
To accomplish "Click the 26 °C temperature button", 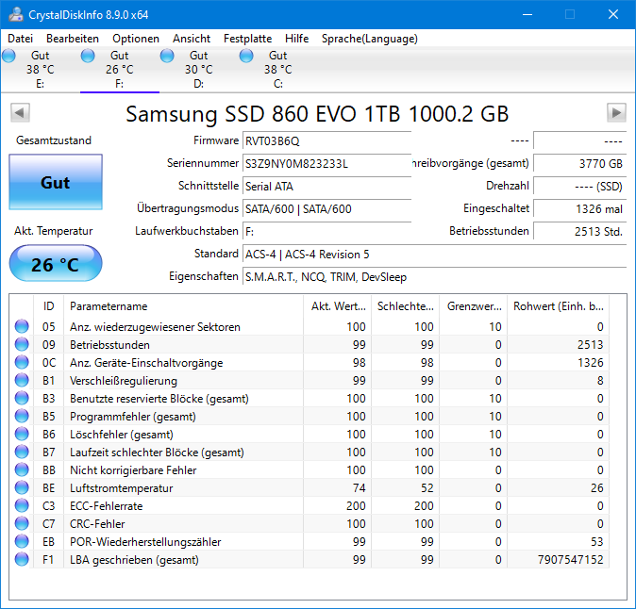I will click(56, 264).
